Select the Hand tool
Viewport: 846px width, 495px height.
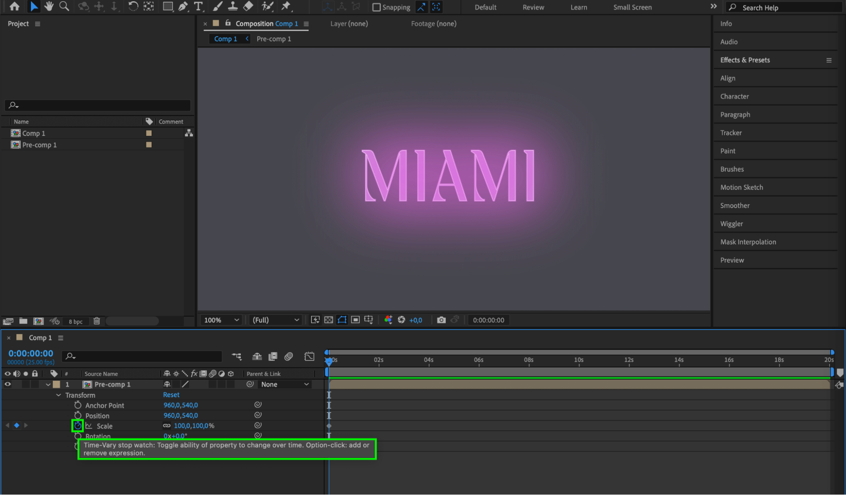pos(49,6)
